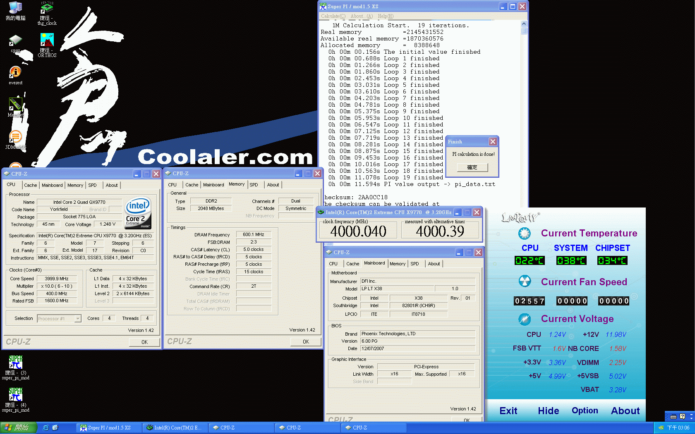Click OK in left CPU-Z window

pyautogui.click(x=144, y=342)
